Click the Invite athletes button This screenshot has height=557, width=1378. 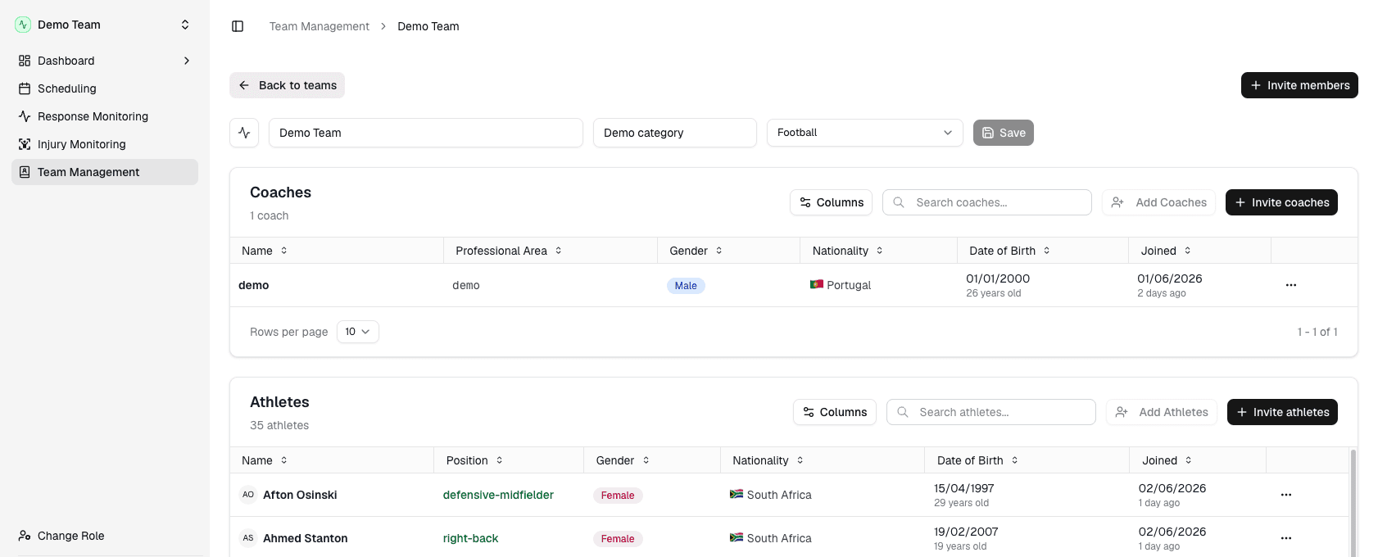(1282, 412)
